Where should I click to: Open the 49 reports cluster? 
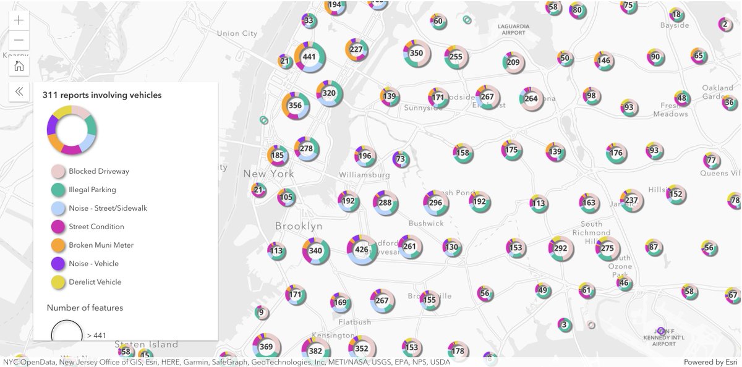(543, 290)
